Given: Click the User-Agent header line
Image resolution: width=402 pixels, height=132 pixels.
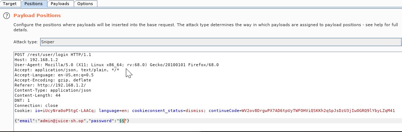Looking at the screenshot, I should pos(117,65).
